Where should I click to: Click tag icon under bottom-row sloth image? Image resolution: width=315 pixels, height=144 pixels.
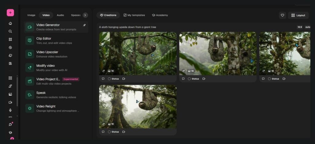click(x=124, y=132)
